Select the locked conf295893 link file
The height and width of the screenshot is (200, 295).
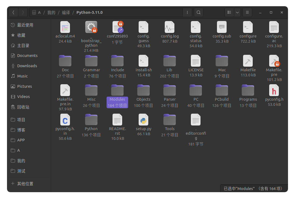(x=118, y=27)
